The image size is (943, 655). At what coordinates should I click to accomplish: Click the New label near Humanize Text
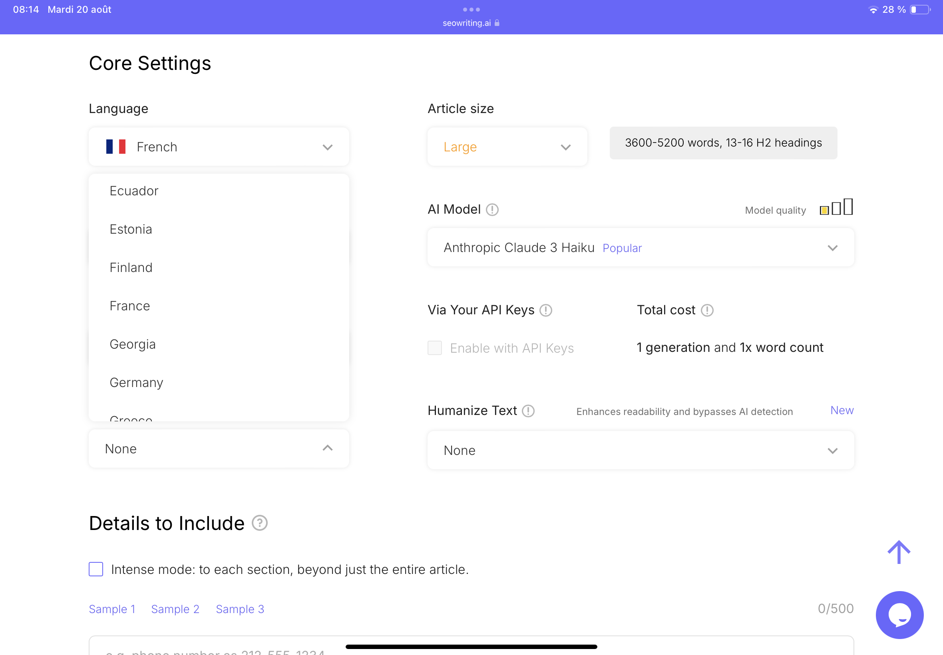842,411
